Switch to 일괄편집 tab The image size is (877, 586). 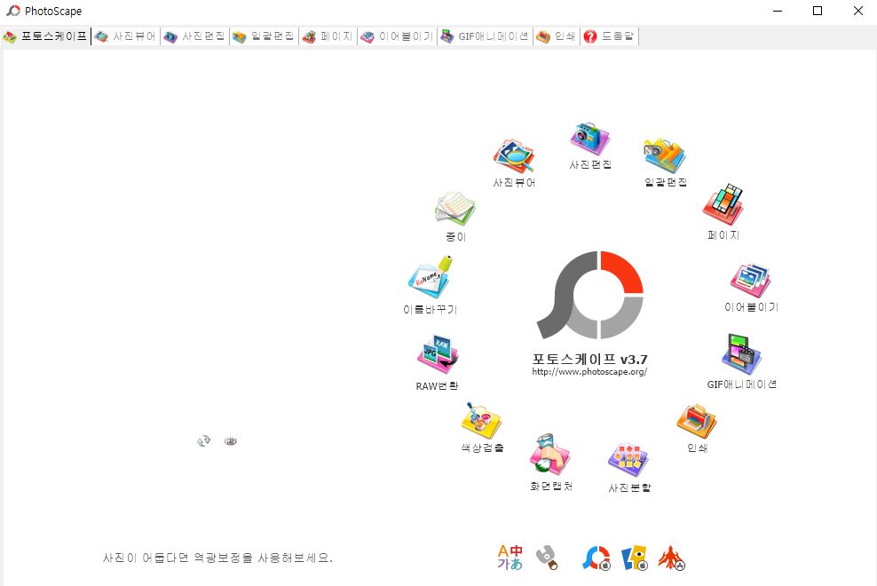[264, 36]
